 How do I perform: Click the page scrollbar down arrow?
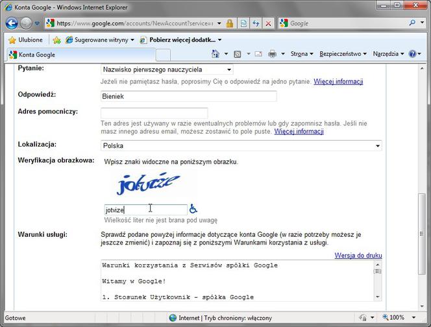pos(422,306)
